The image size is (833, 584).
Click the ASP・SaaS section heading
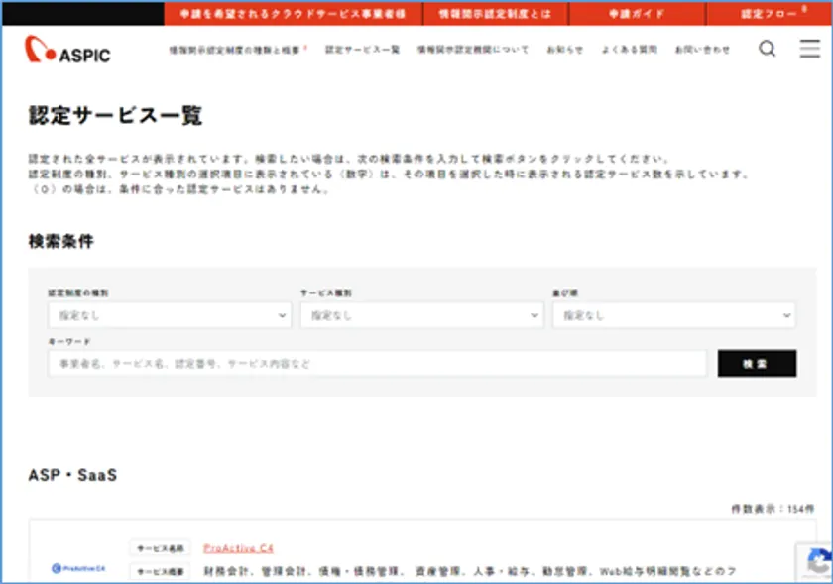(x=72, y=475)
